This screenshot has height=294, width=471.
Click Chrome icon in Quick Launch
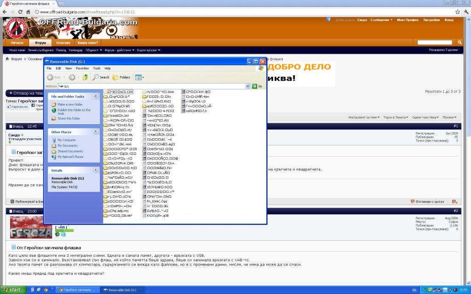(46, 290)
